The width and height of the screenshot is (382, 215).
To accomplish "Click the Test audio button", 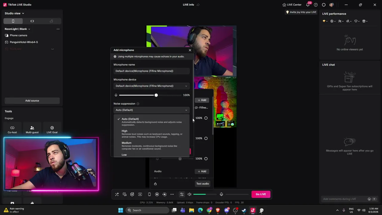I will (x=203, y=184).
